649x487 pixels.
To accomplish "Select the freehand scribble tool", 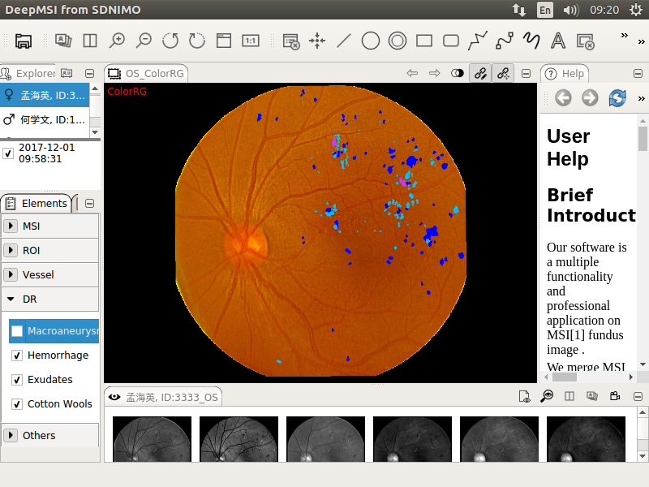I will (x=531, y=41).
